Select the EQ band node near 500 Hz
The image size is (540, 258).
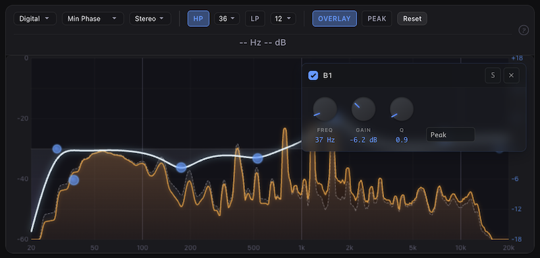point(258,158)
